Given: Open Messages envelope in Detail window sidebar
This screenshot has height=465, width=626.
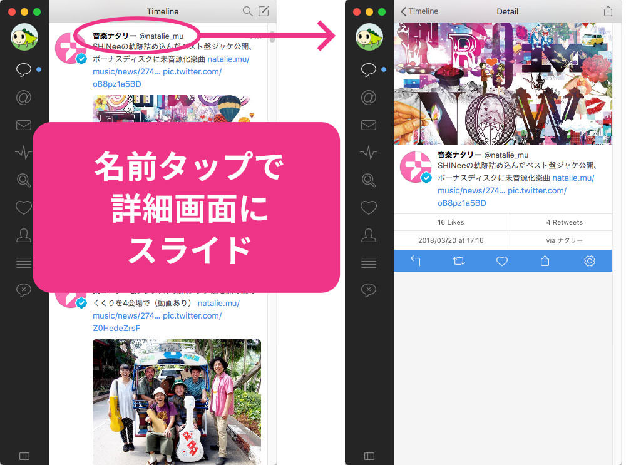Looking at the screenshot, I should 369,125.
